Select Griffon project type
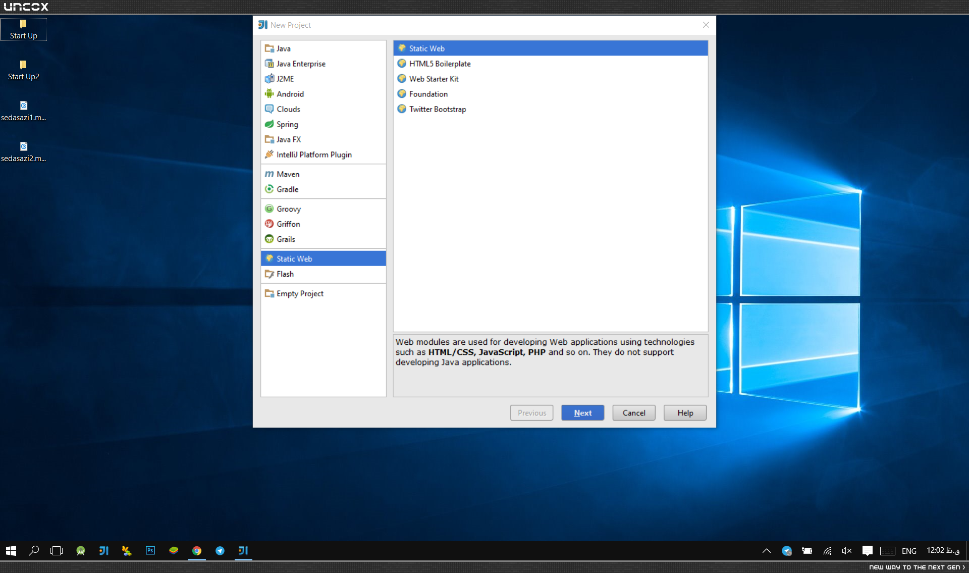 (324, 224)
